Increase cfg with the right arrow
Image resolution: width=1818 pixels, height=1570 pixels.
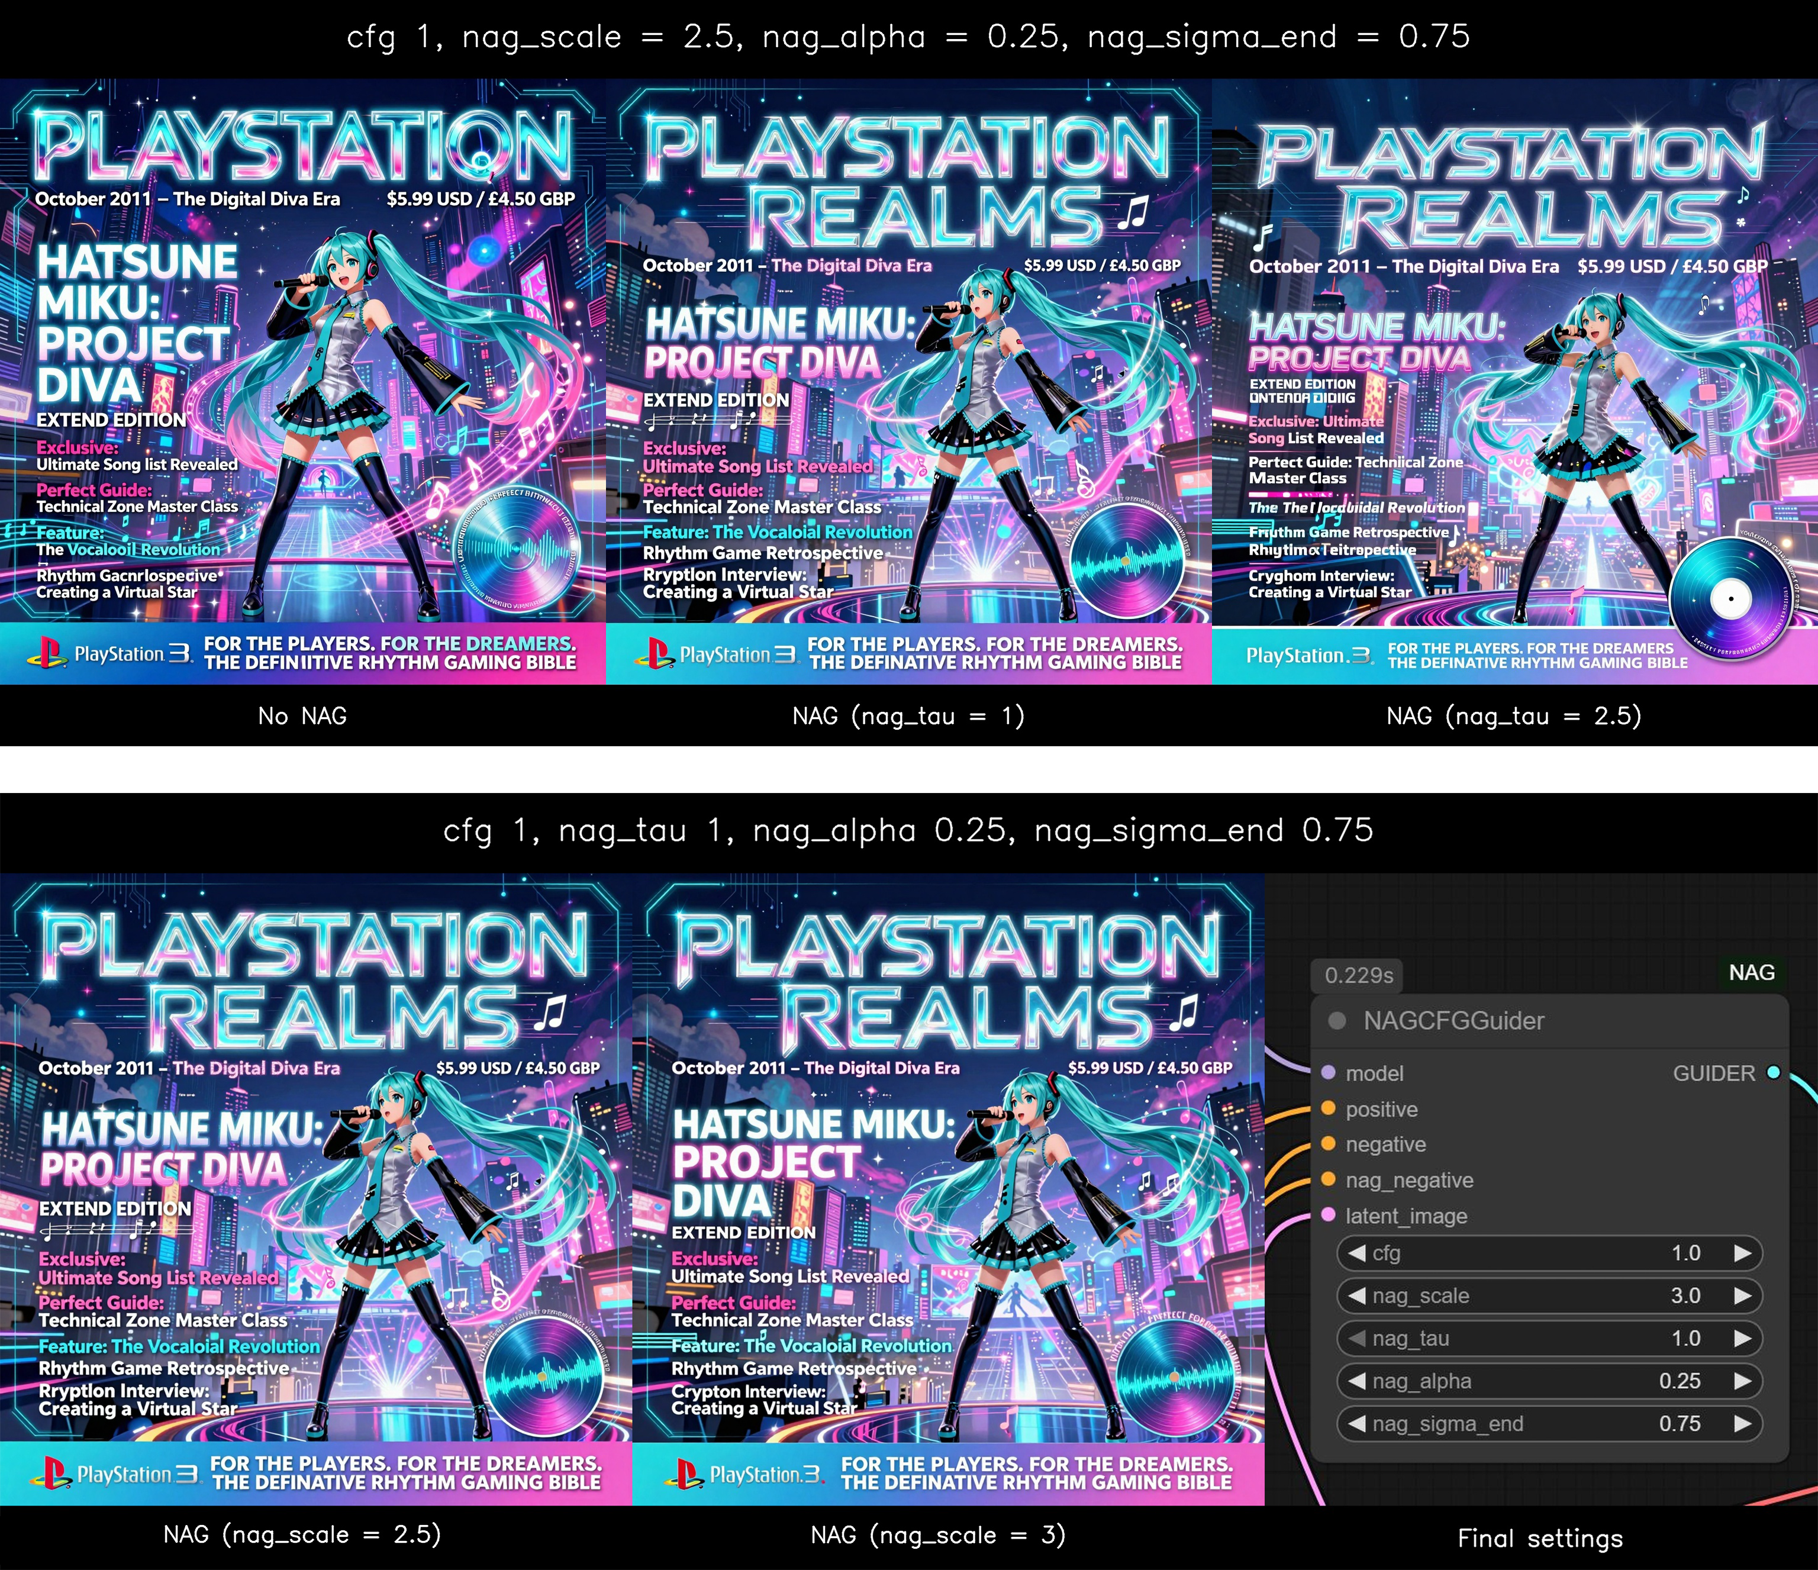[x=1742, y=1253]
